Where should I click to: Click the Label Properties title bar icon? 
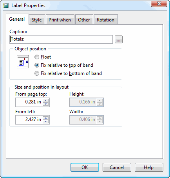click(x=6, y=5)
